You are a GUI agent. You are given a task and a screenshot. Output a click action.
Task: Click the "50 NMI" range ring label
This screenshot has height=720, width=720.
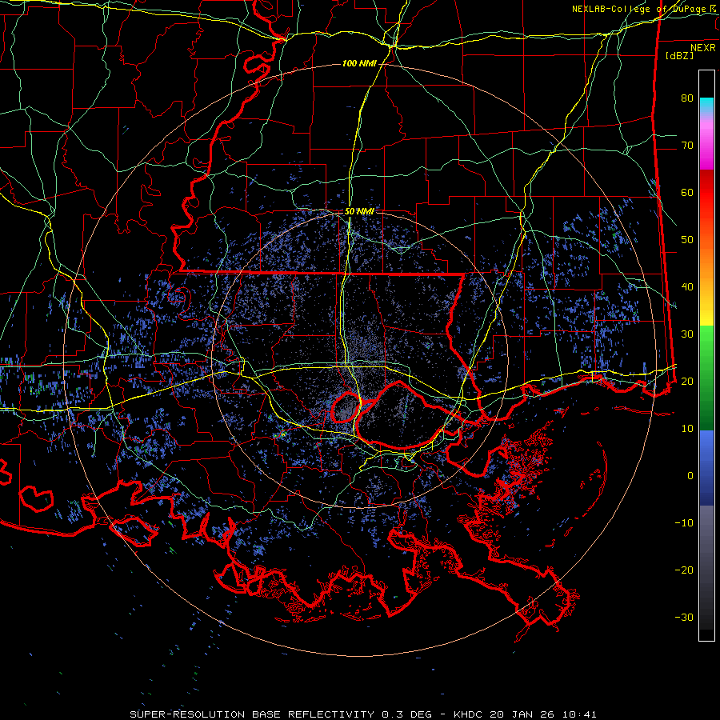click(x=359, y=212)
